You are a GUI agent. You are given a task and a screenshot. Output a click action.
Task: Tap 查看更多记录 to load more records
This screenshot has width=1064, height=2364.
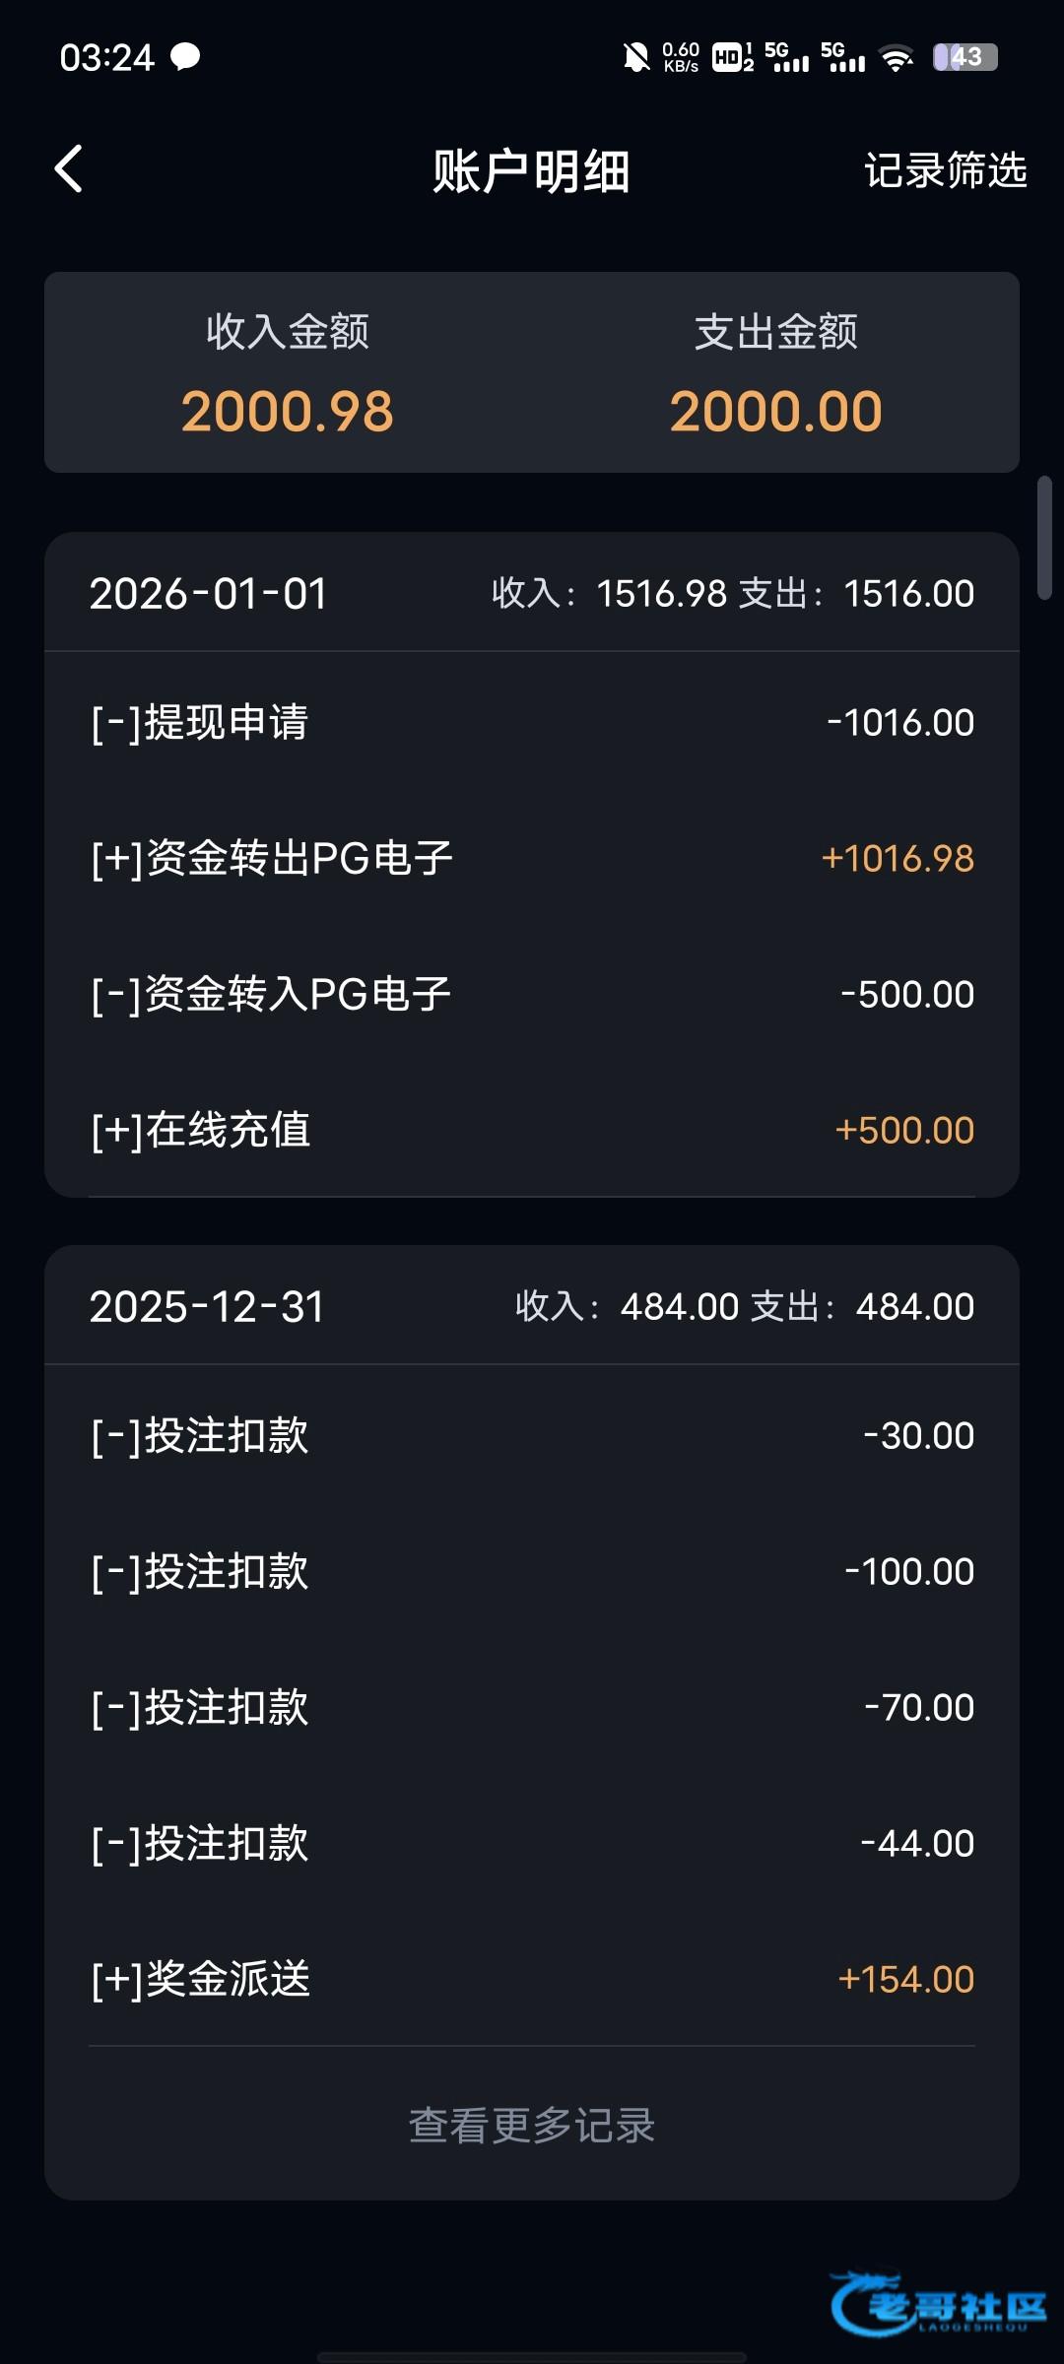click(532, 2125)
